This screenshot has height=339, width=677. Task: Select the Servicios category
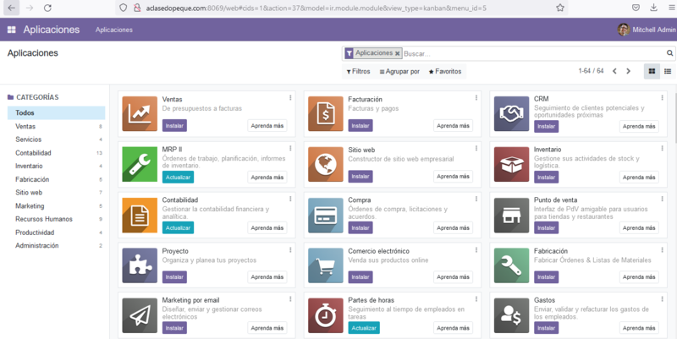tap(56, 139)
